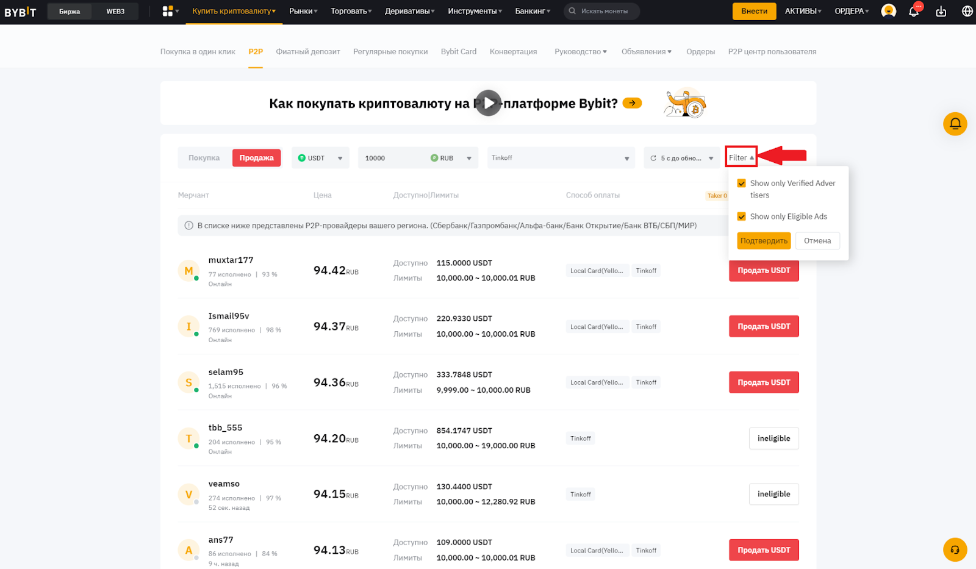Open the language globe icon
This screenshot has width=976, height=569.
pos(967,11)
